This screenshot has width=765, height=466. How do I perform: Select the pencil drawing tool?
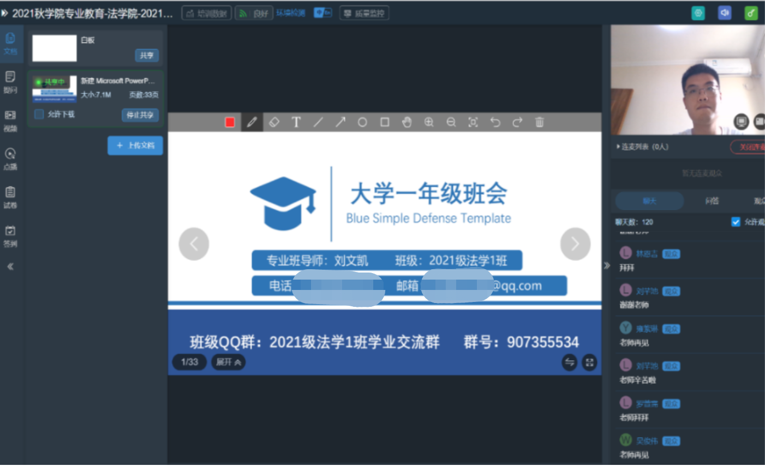252,122
